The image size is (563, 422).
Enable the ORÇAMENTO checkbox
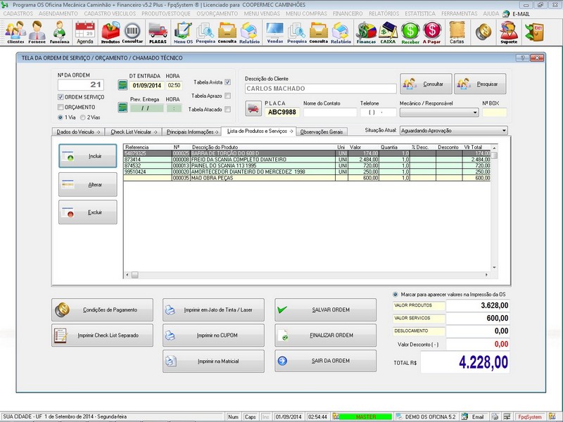61,108
